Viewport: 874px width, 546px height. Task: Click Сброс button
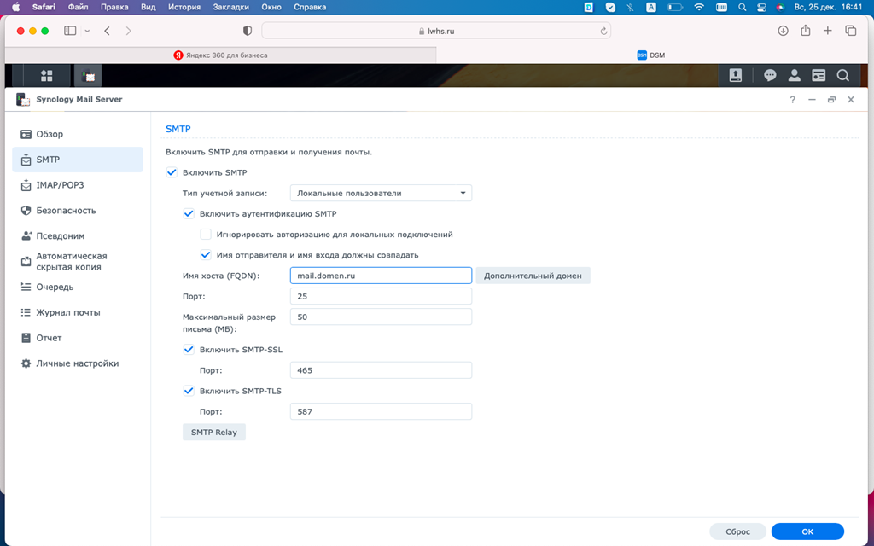[738, 531]
